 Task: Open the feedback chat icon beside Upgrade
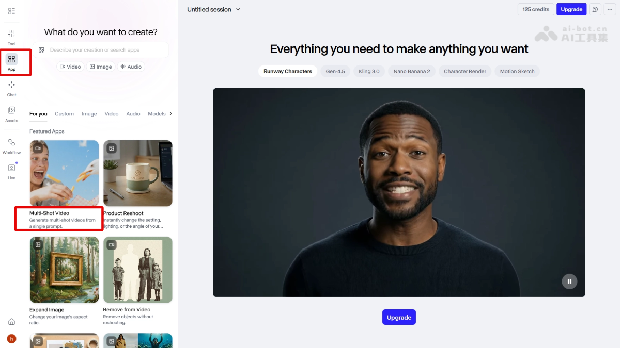pos(595,9)
